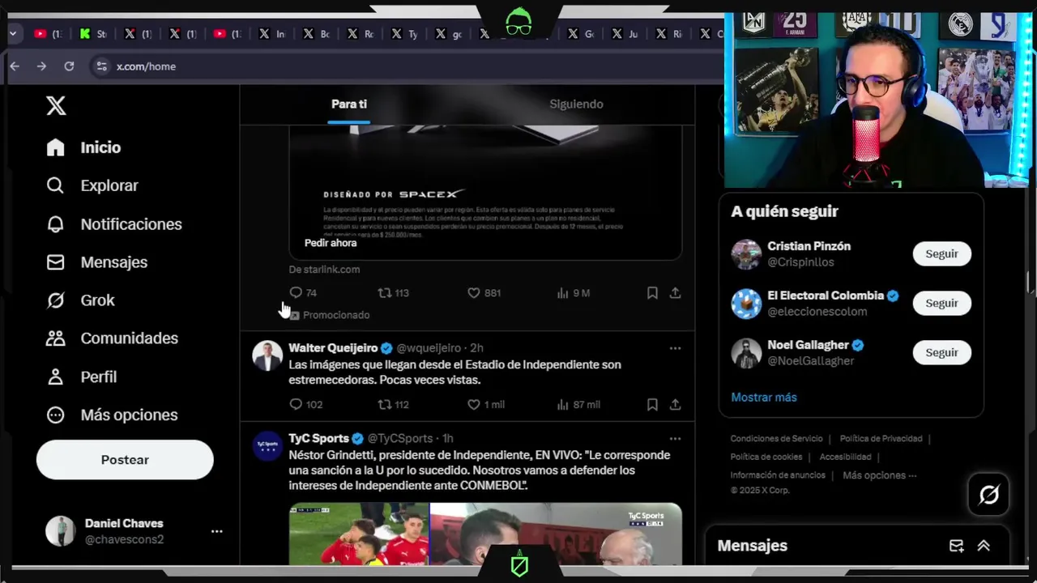Repost the Starlink promoted post
The image size is (1037, 583).
tap(394, 293)
